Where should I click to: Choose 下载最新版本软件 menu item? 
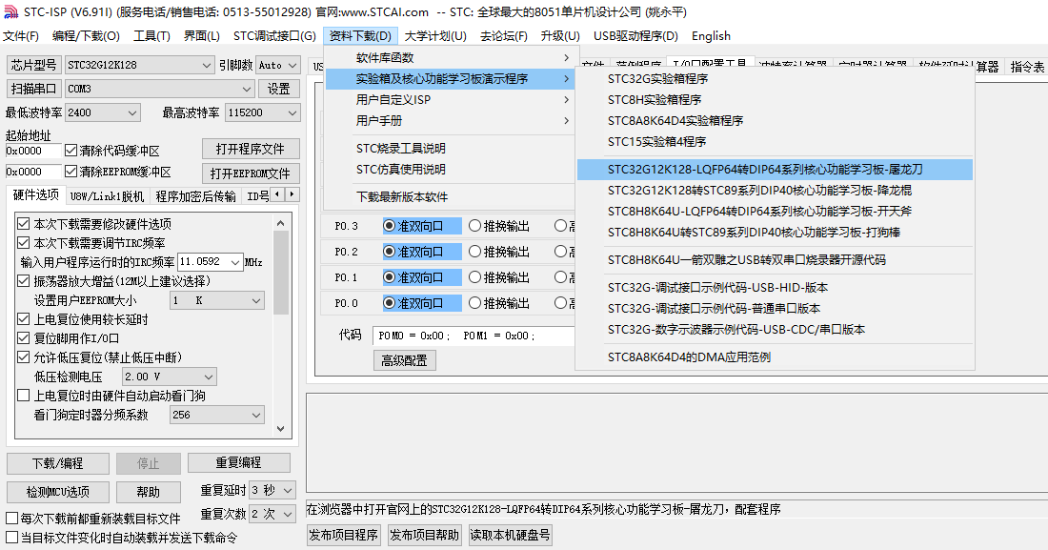tap(449, 197)
